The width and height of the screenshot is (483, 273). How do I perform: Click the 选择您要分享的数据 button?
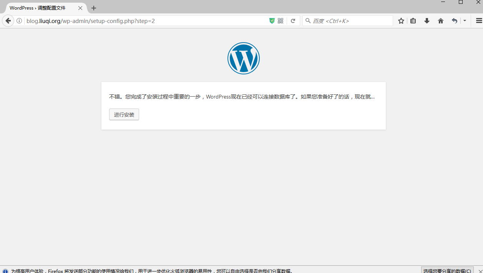coord(447,270)
